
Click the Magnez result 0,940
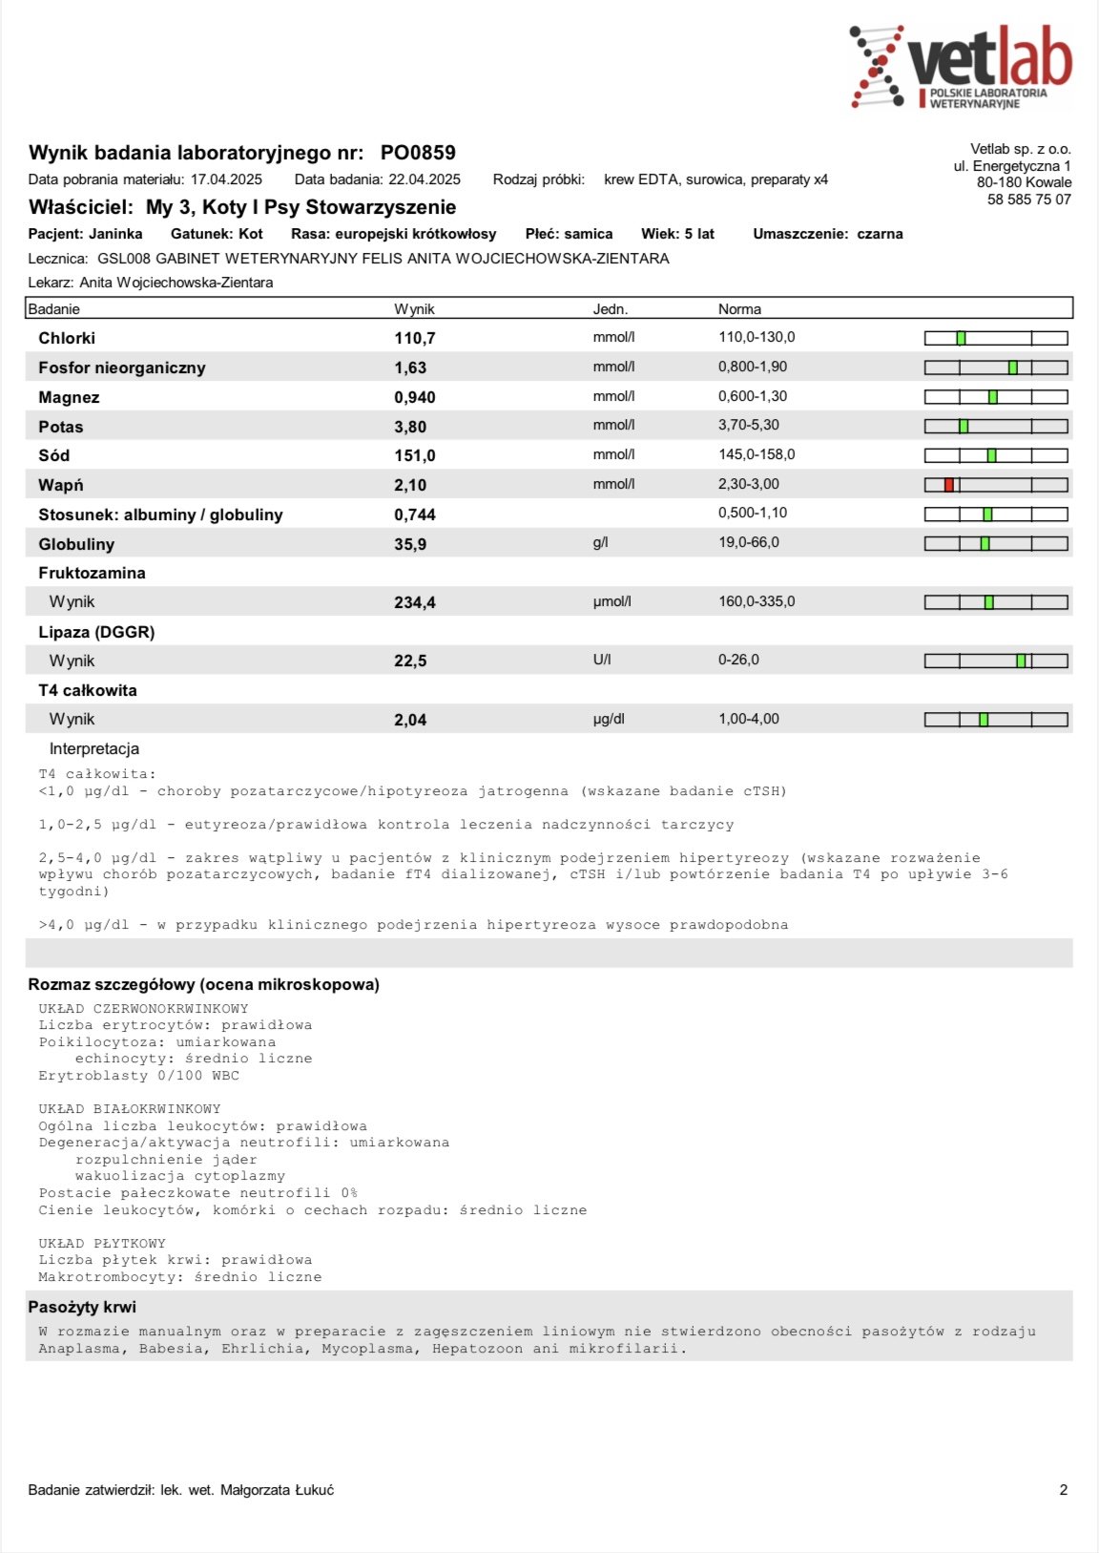coord(415,397)
